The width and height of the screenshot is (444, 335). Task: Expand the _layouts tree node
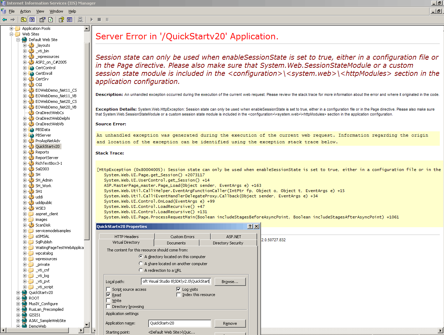[x=25, y=45]
